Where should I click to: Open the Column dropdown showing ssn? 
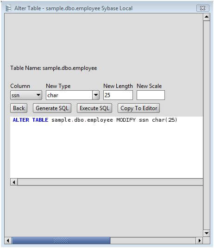coord(26,95)
